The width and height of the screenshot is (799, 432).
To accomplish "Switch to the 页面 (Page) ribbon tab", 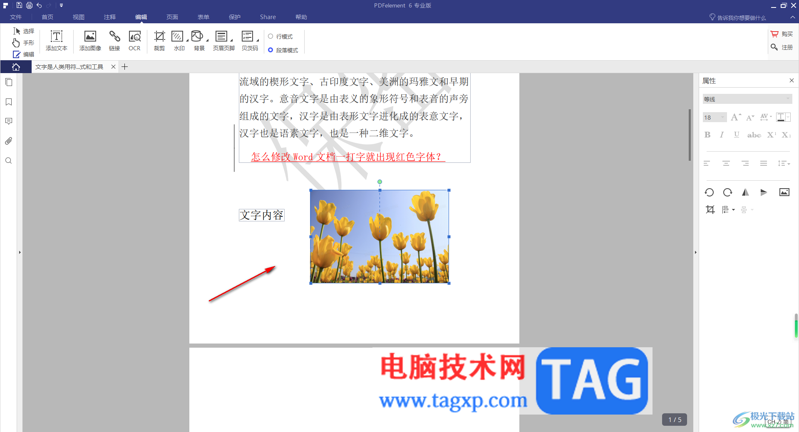I will click(172, 17).
